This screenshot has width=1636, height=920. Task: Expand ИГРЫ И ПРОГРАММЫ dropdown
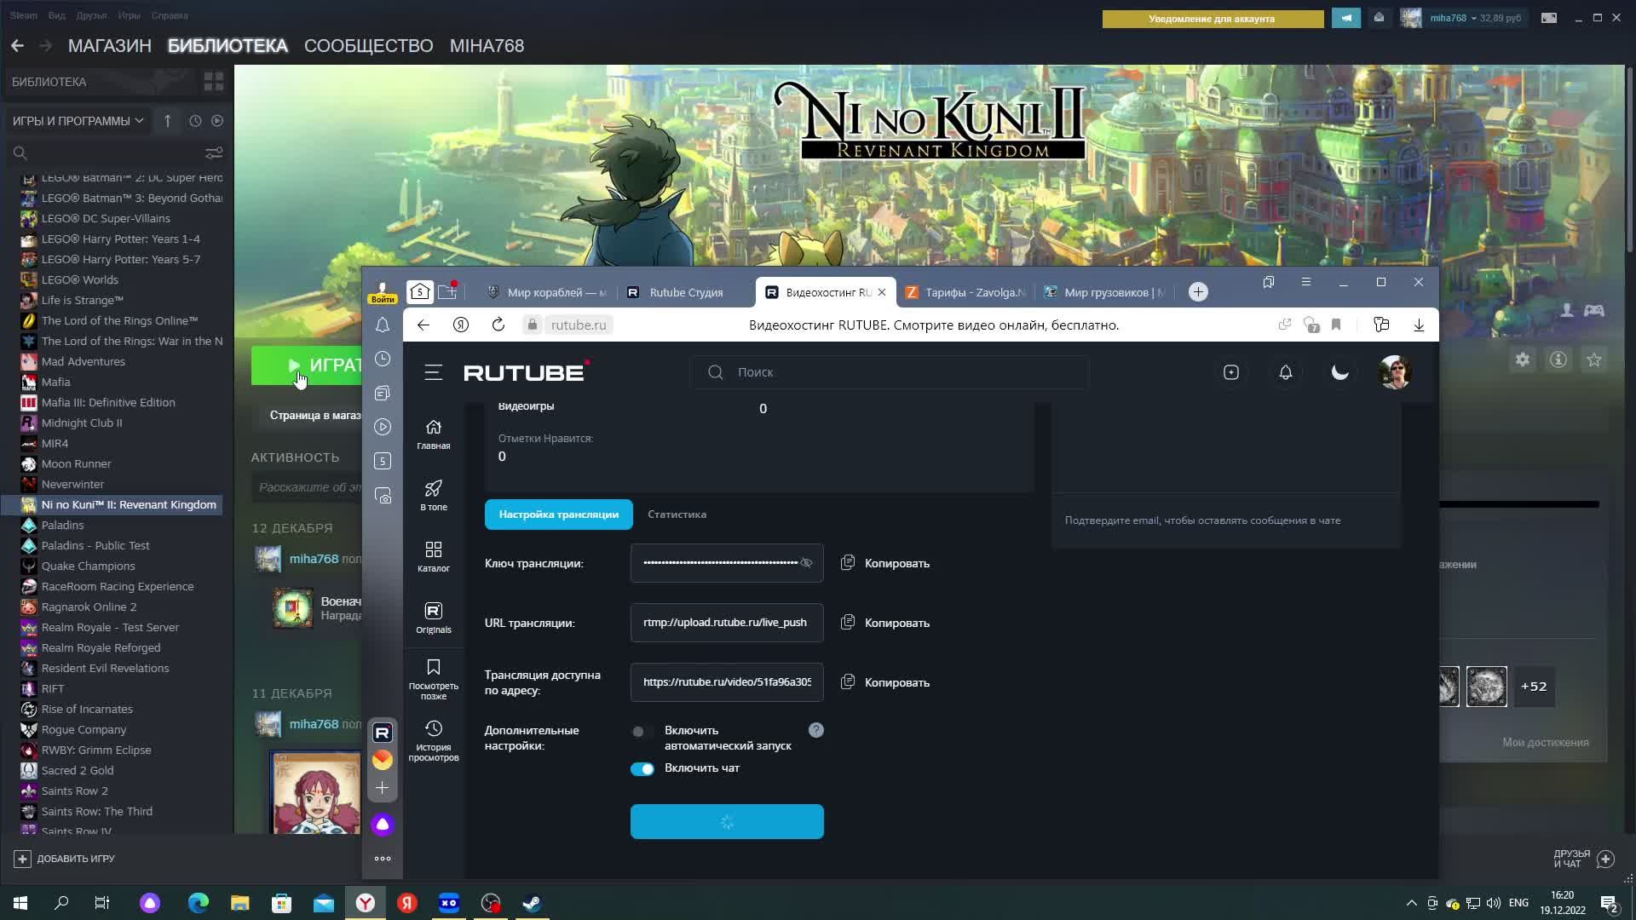pos(78,121)
